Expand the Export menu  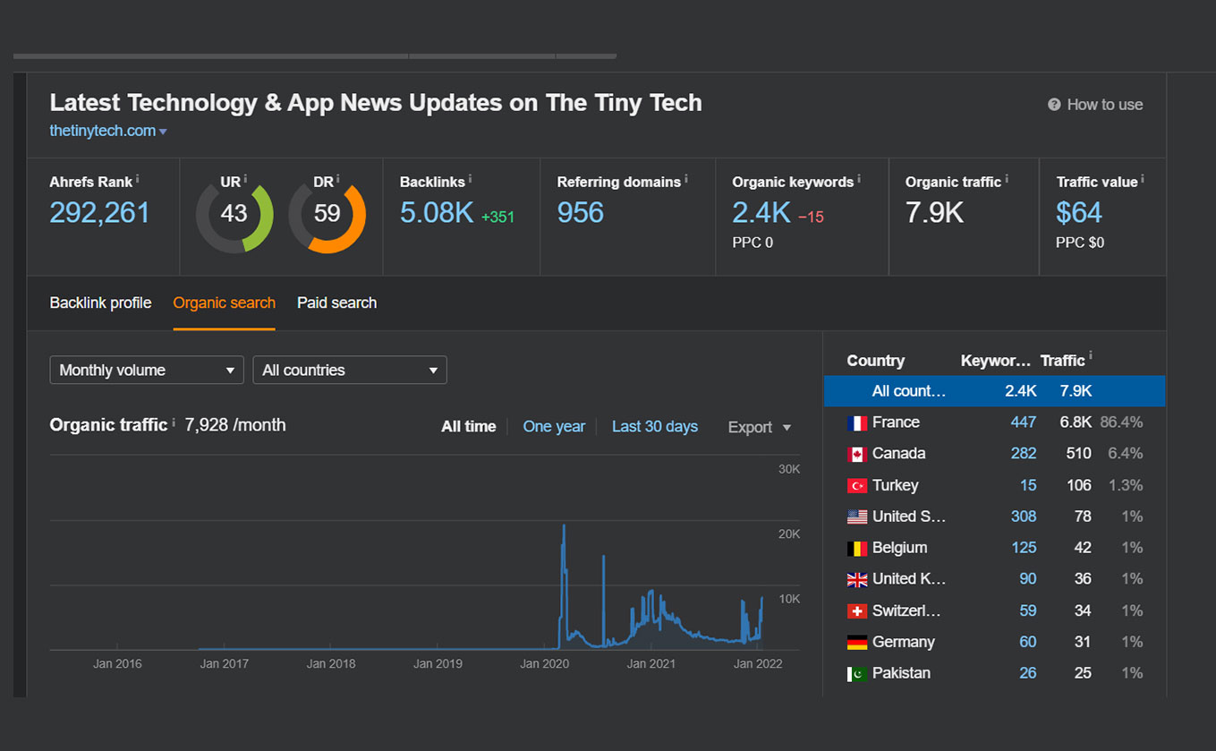tap(760, 427)
